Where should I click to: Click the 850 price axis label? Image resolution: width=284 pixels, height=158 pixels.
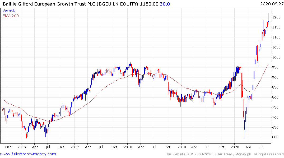(x=275, y=87)
